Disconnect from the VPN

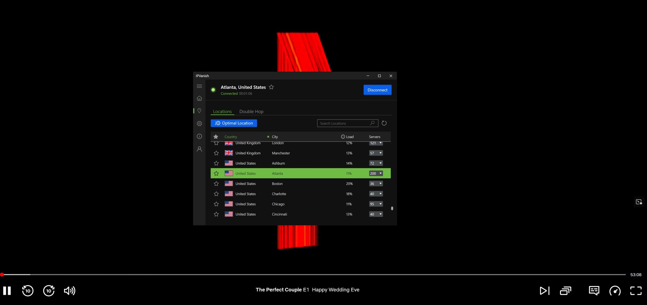[377, 90]
